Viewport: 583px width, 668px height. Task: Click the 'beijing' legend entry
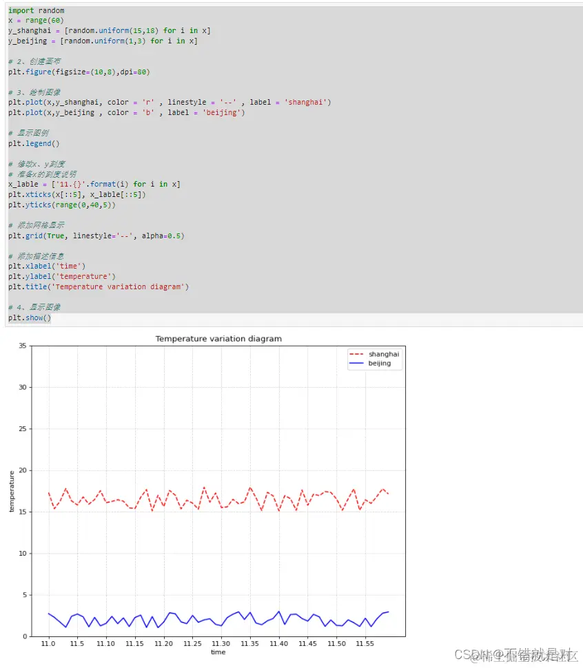click(370, 363)
